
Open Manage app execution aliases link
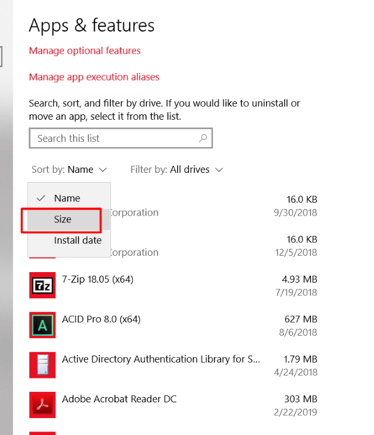tap(94, 77)
